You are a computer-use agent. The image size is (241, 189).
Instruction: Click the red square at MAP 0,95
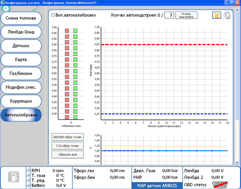pos(67,31)
